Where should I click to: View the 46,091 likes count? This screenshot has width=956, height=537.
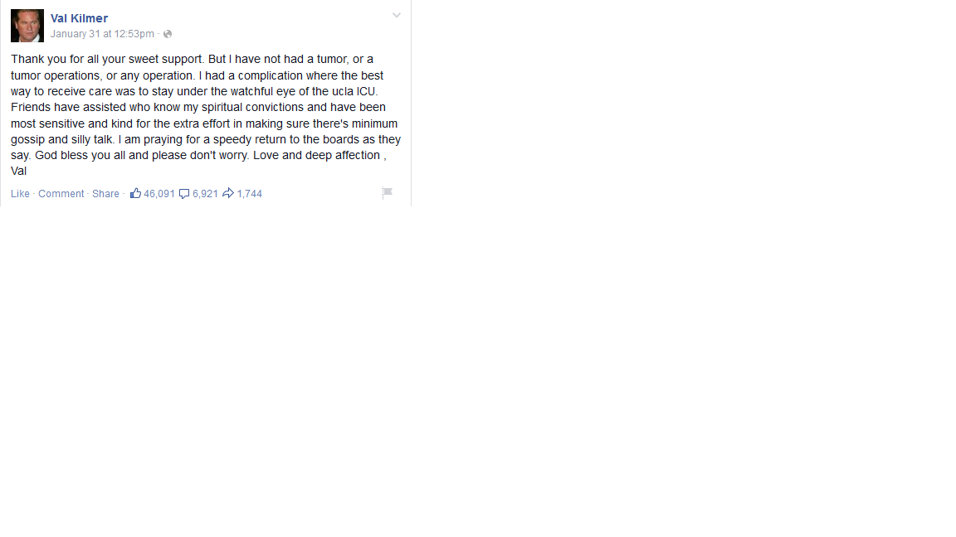pos(159,194)
